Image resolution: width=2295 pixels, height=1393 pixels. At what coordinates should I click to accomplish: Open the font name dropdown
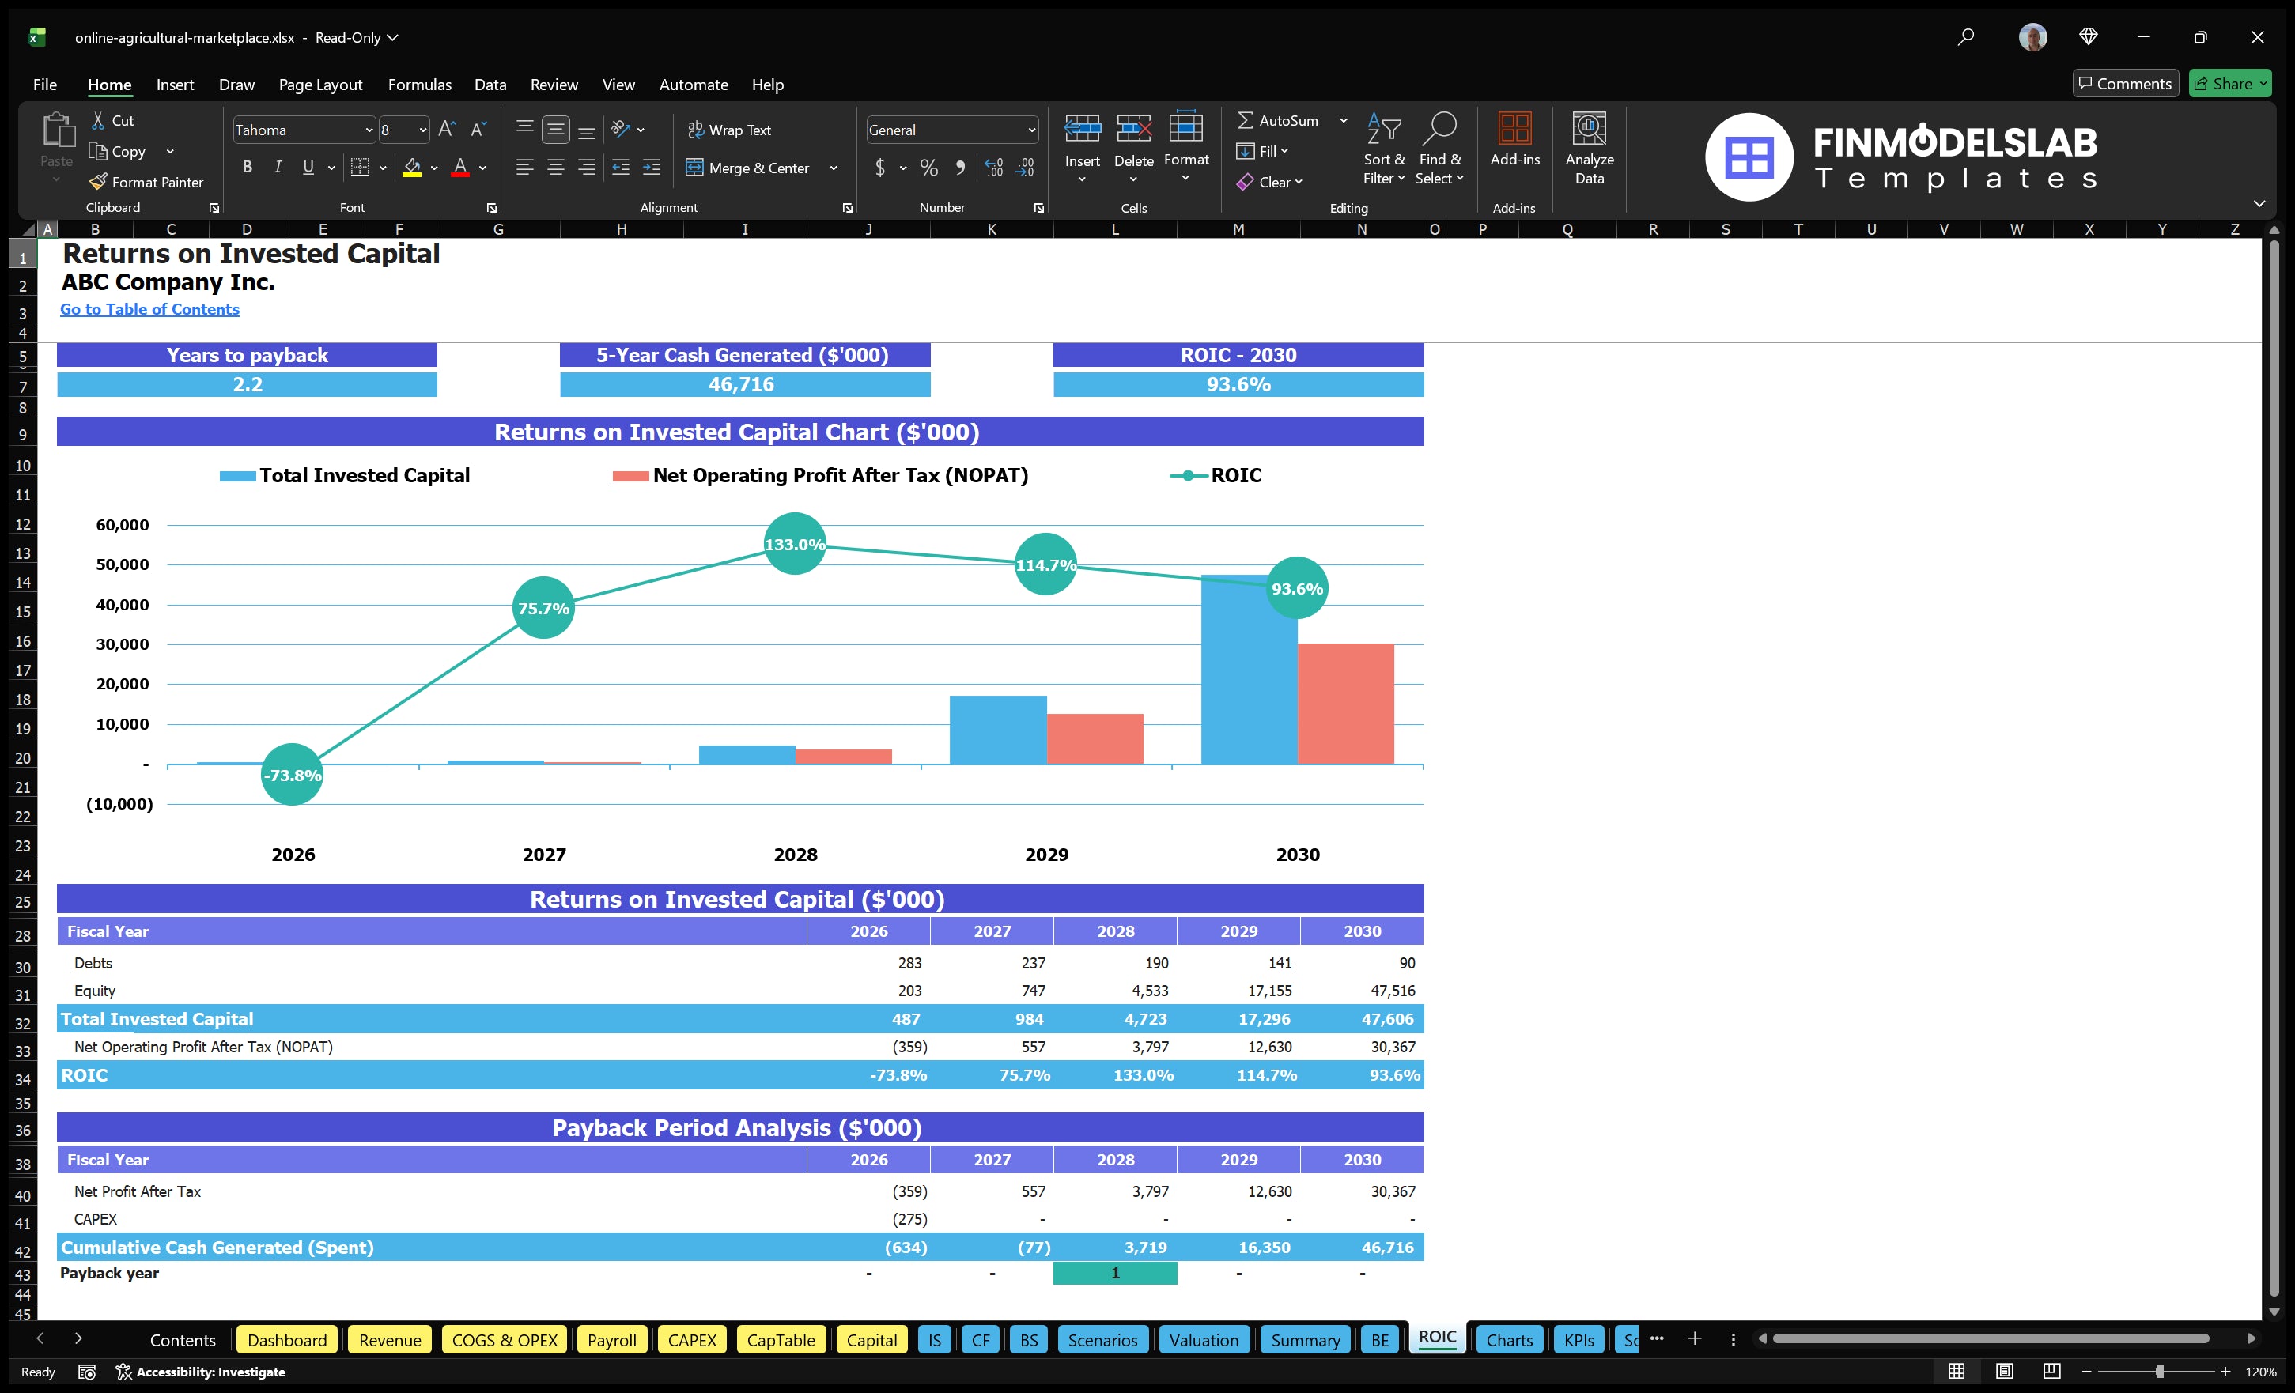click(369, 130)
